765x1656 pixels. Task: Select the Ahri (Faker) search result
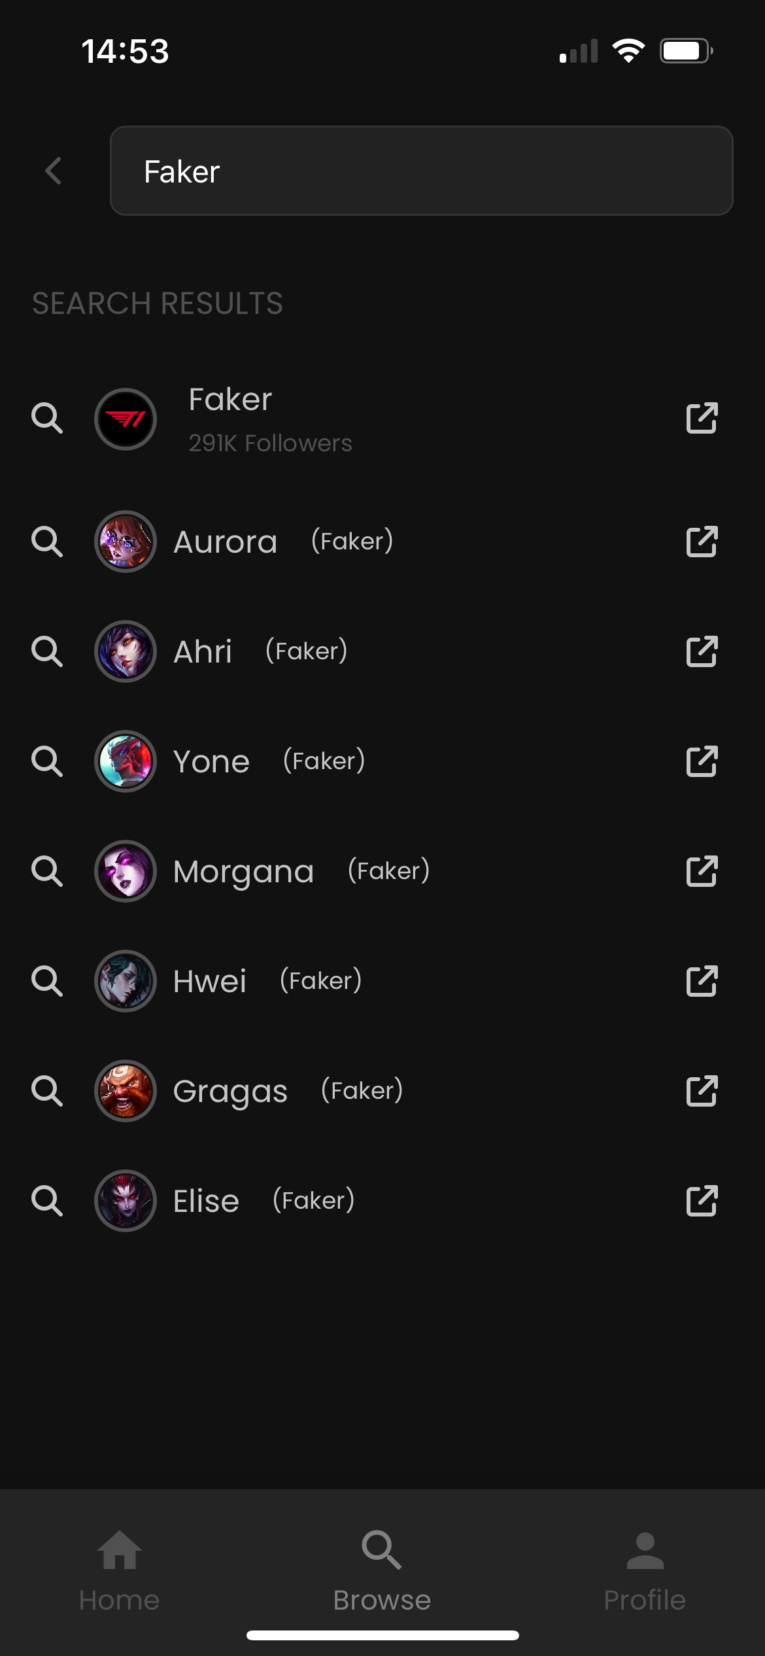pos(260,651)
